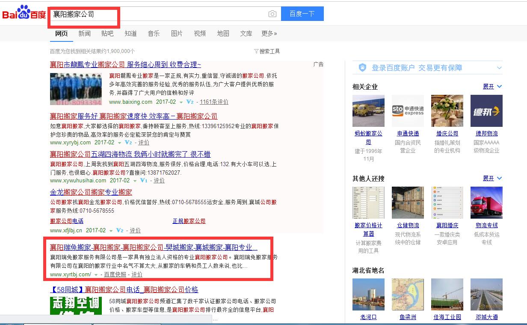527x325 pixels.
Task: Expand dropdown arrow beside www.xfjlbj.cn
Action: point(111,231)
